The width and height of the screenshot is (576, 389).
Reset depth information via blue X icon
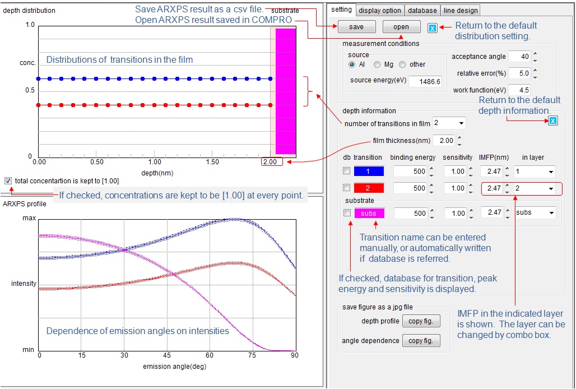tap(552, 121)
